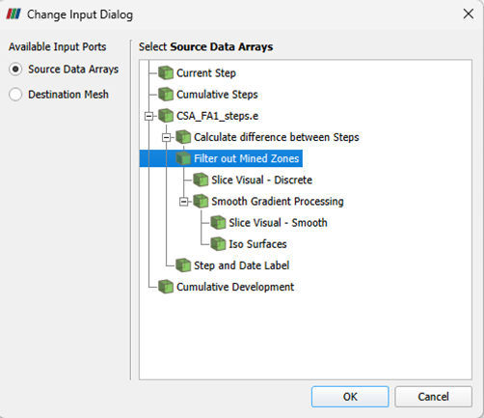Screen dimensions: 484x418
Task: Select the Source Data Arrays radio button
Action: 15,70
